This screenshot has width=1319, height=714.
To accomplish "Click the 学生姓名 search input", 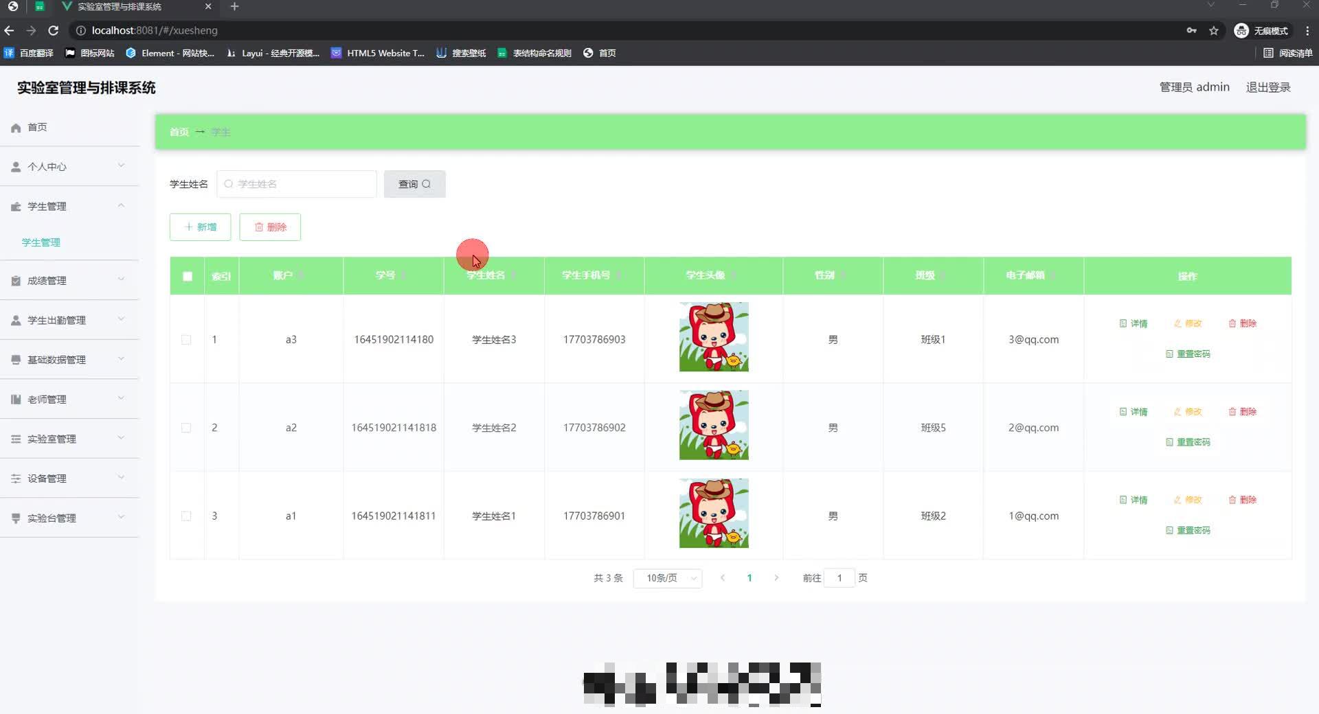I will pos(297,184).
